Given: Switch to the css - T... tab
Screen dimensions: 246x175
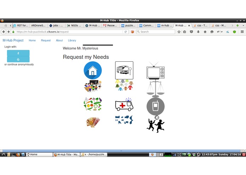Looking at the screenshot, I should [x=201, y=26].
